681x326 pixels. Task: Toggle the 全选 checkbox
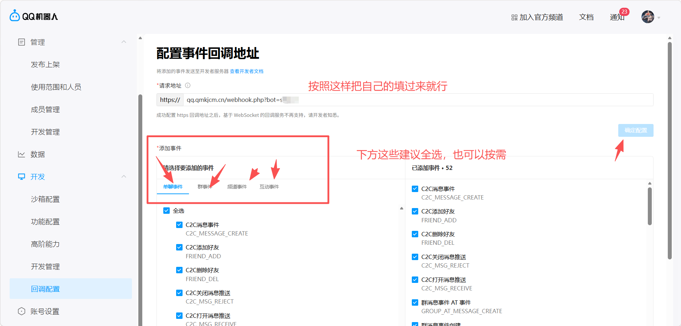coord(167,211)
